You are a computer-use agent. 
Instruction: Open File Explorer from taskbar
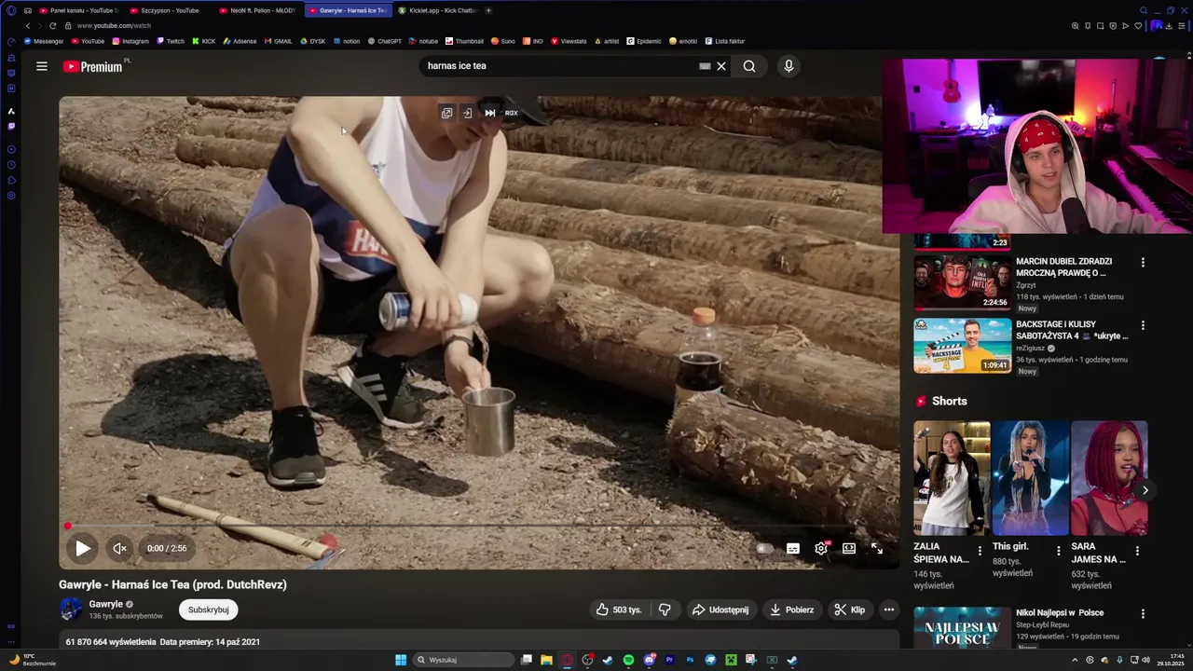(546, 660)
